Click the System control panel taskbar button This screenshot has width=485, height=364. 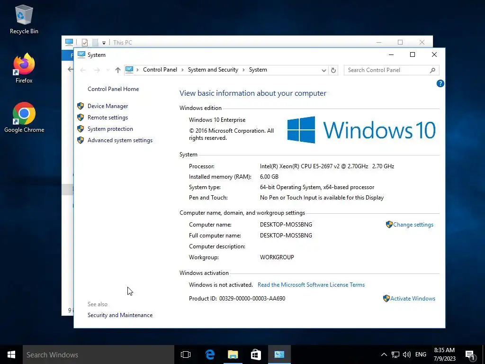tap(279, 355)
